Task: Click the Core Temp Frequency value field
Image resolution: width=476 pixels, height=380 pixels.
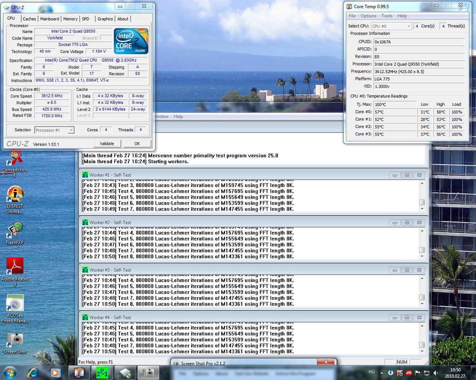Action: [x=419, y=71]
